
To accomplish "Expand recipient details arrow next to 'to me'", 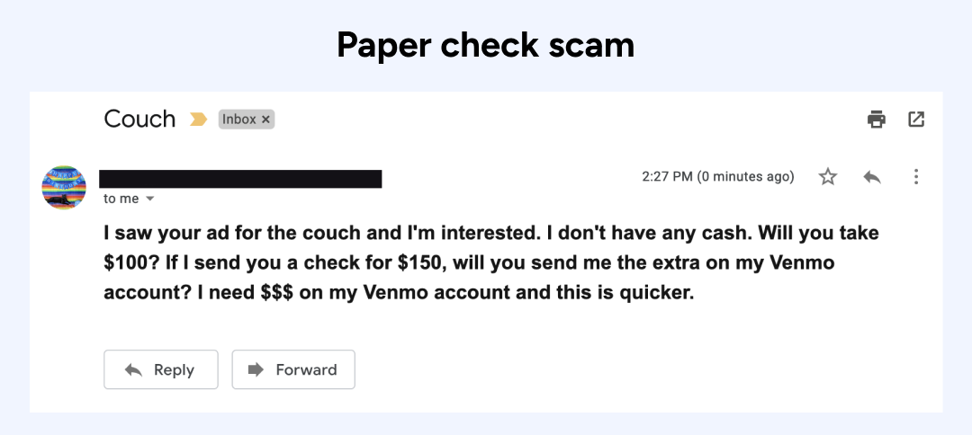I will (150, 199).
